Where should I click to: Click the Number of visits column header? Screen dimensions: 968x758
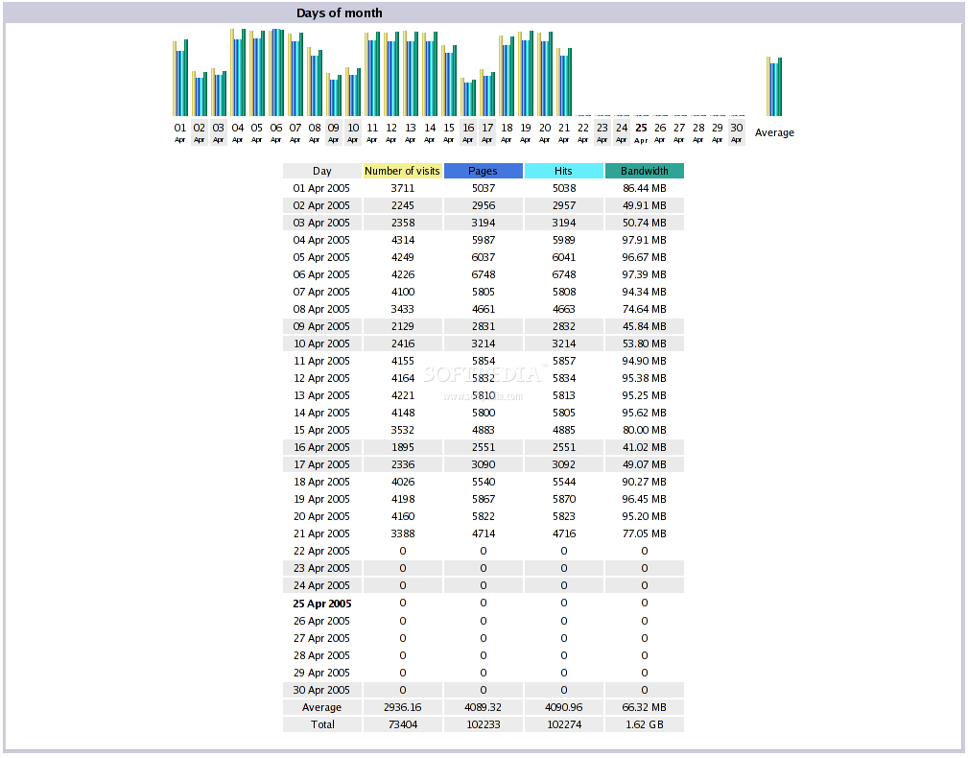402,171
